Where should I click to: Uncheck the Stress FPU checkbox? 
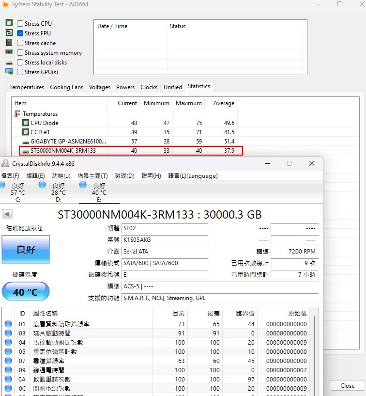click(20, 33)
